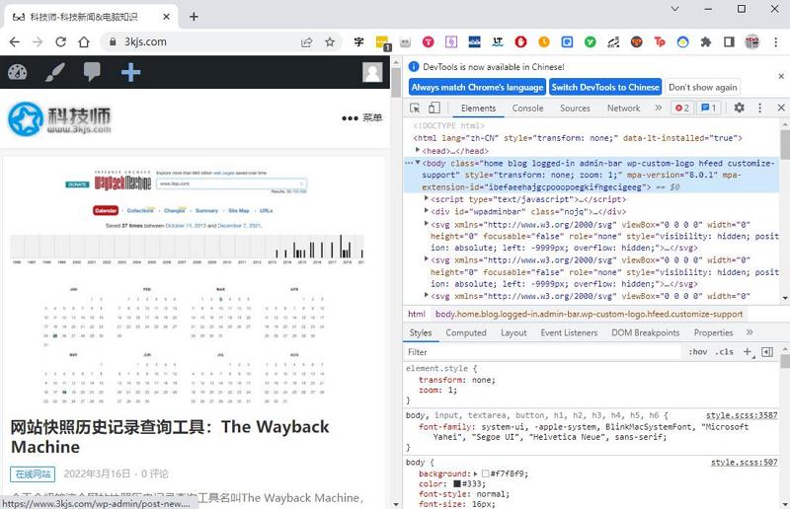Click Always match Chrome's language button
This screenshot has height=509, width=790.
coord(477,87)
